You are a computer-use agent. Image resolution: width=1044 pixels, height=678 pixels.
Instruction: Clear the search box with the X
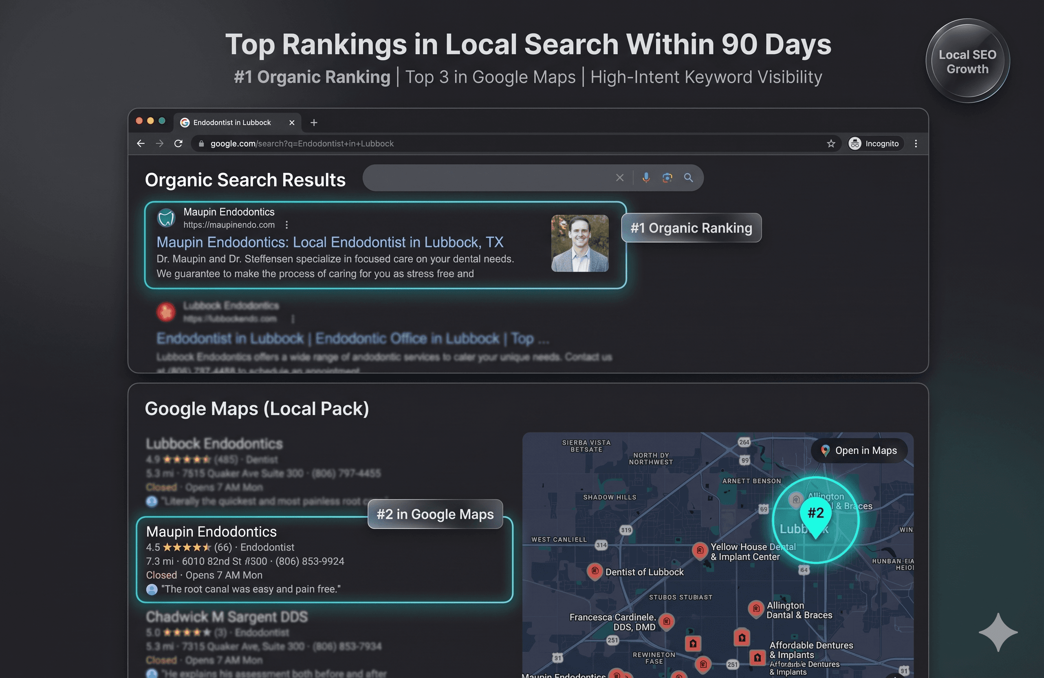click(x=619, y=178)
